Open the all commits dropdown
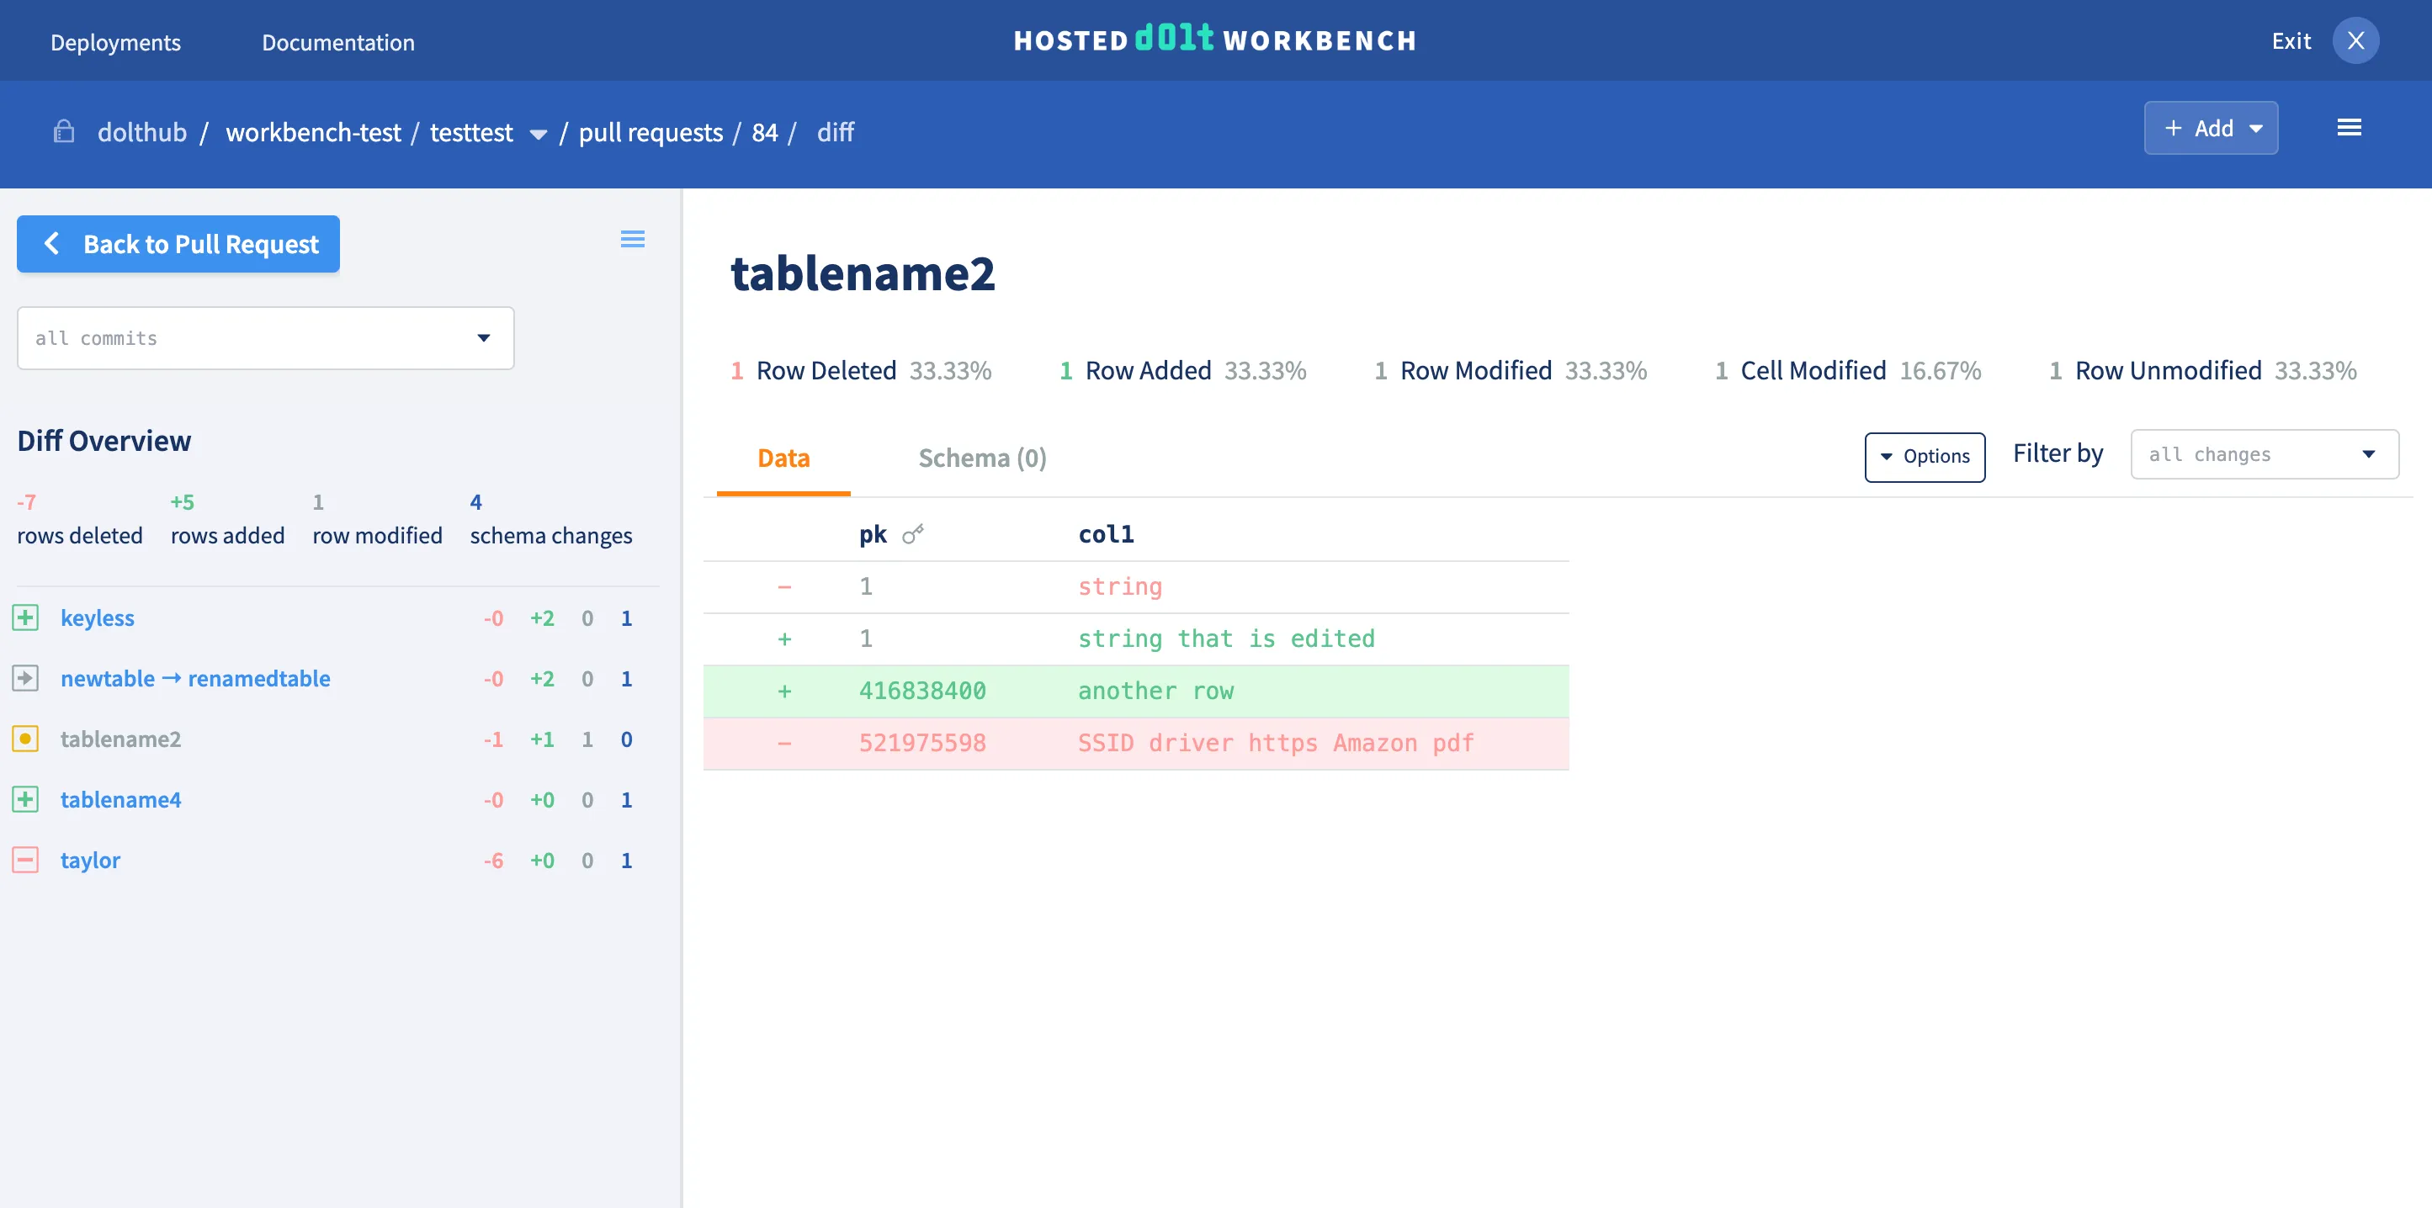 coord(265,338)
